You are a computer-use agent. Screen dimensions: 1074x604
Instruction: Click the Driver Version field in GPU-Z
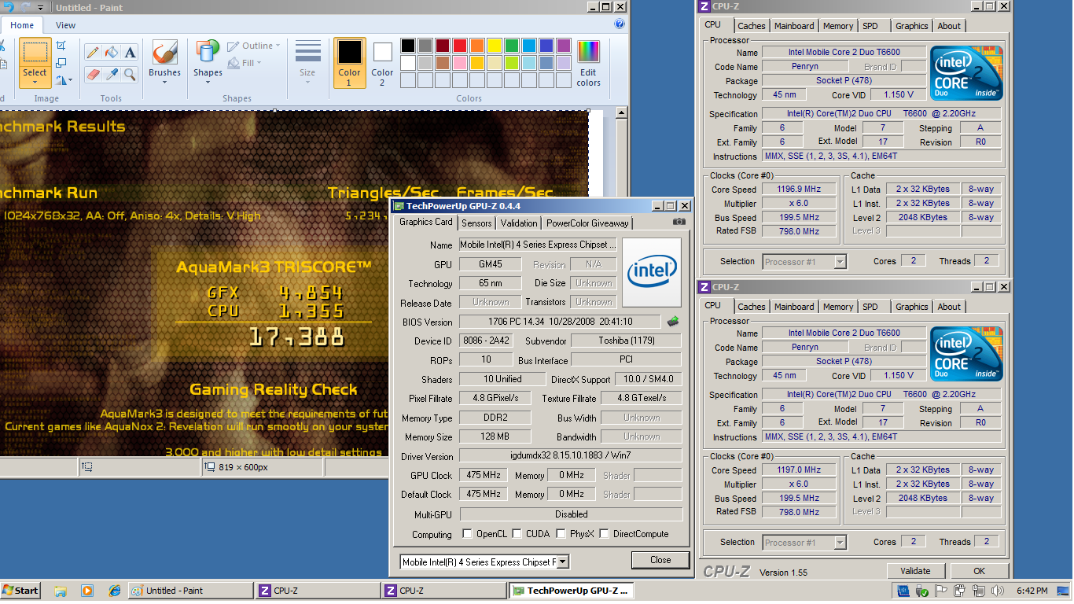coord(570,456)
